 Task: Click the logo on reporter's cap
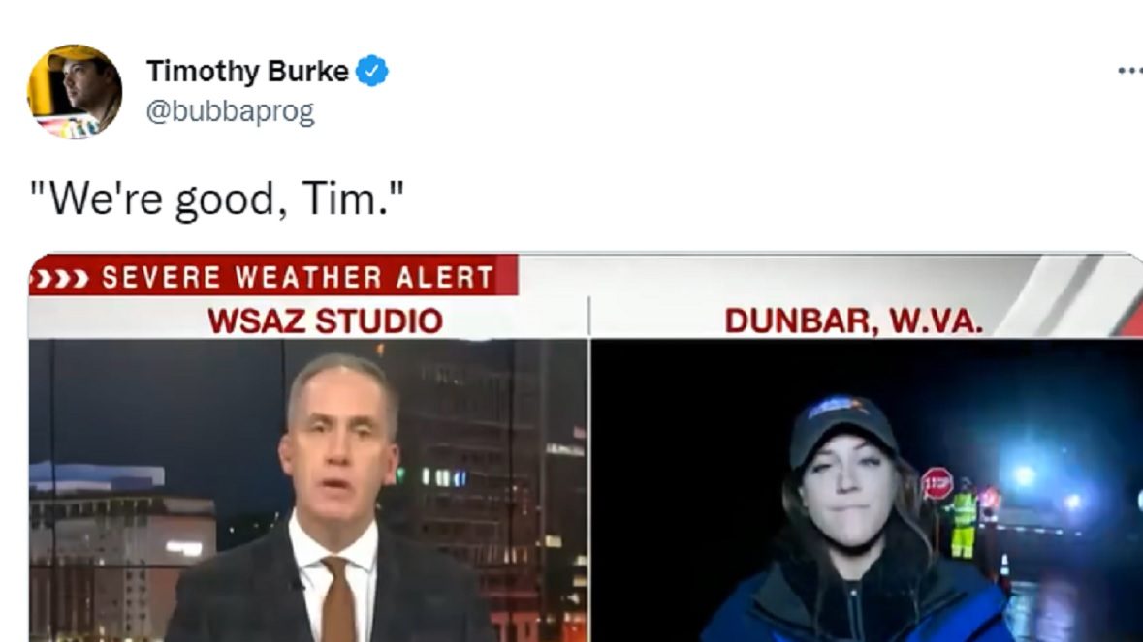[838, 406]
